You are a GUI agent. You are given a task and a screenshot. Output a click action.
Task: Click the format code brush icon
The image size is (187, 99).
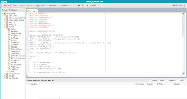click(83, 6)
